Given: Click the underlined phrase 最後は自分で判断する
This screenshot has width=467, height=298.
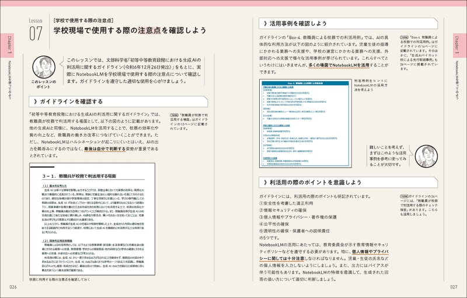Looking at the screenshot, I should (x=105, y=148).
